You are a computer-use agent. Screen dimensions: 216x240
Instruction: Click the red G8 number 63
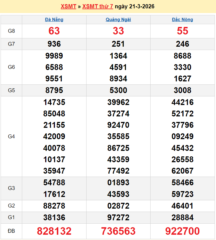point(54,31)
